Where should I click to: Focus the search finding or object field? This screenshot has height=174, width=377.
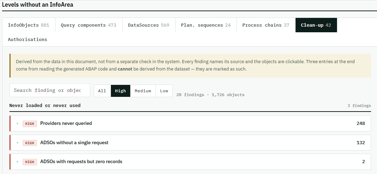tap(50, 90)
